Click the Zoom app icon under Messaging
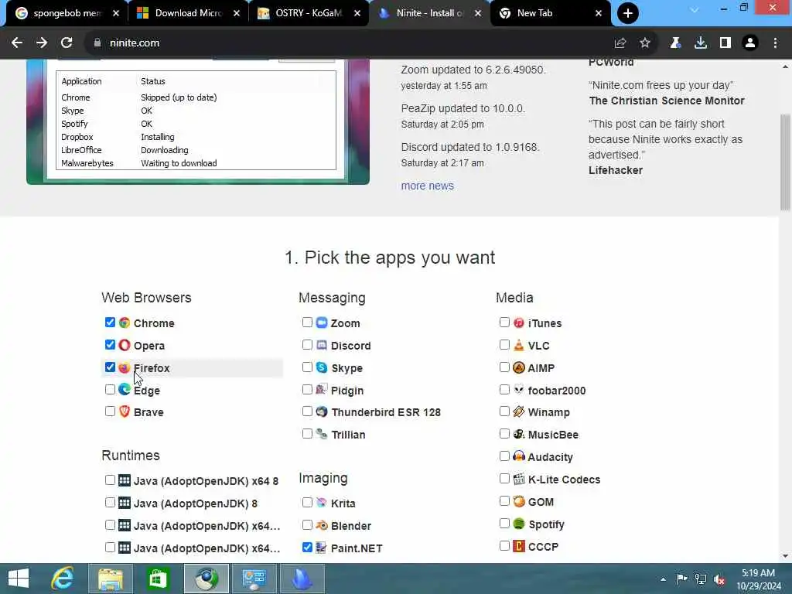The width and height of the screenshot is (792, 594). [x=322, y=323]
